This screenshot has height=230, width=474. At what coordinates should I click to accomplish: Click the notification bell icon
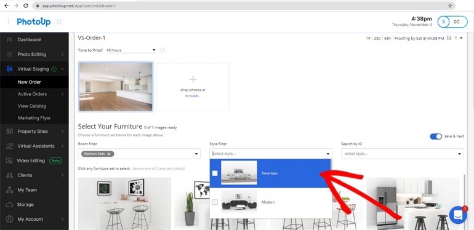pos(59,22)
